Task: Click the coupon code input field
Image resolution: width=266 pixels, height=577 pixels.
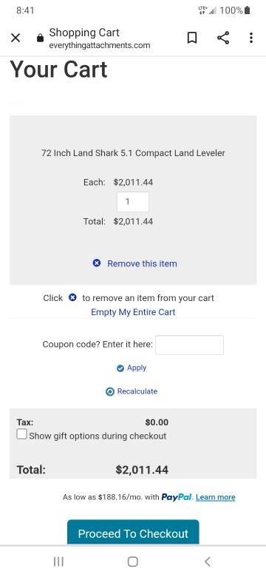Action: [189, 345]
